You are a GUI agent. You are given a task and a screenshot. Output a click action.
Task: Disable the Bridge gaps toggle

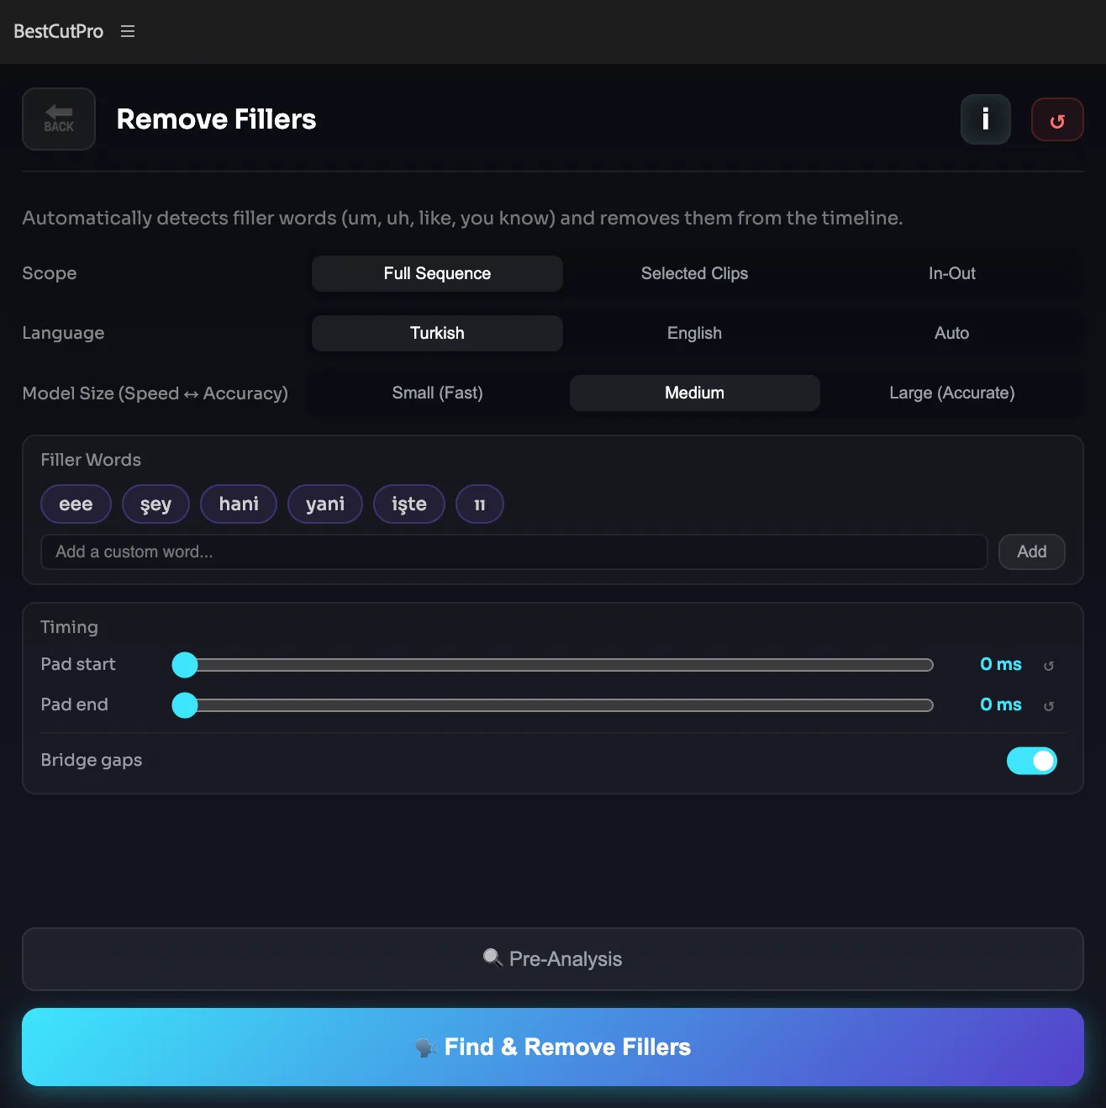(x=1031, y=760)
